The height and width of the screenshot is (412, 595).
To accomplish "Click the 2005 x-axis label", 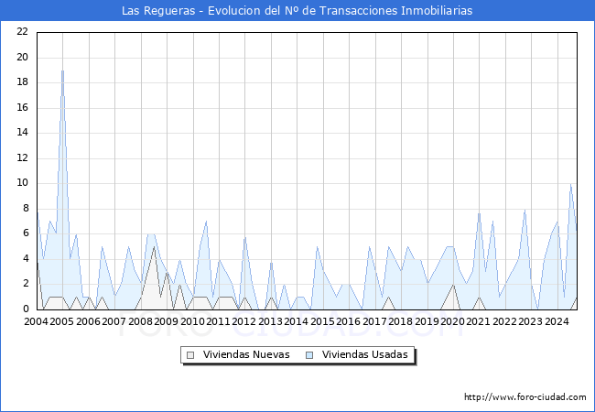I will pyautogui.click(x=62, y=321).
